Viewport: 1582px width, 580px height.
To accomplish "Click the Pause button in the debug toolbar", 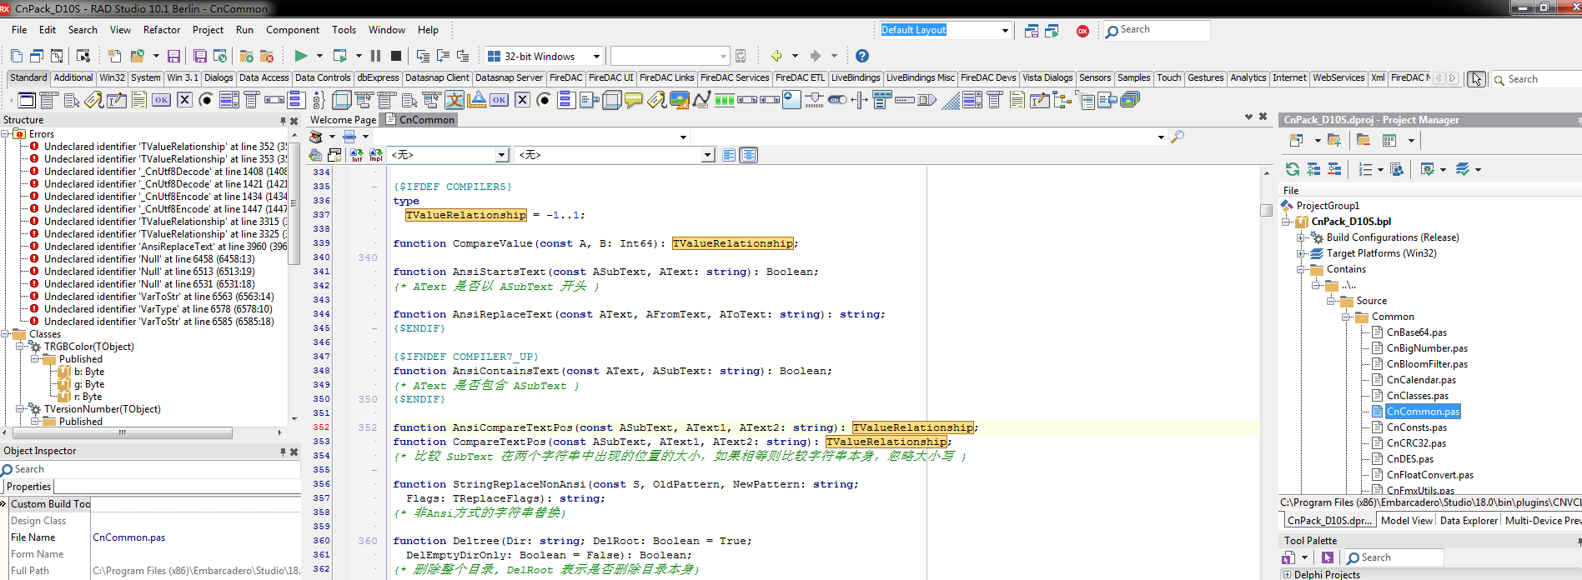I will pyautogui.click(x=375, y=56).
